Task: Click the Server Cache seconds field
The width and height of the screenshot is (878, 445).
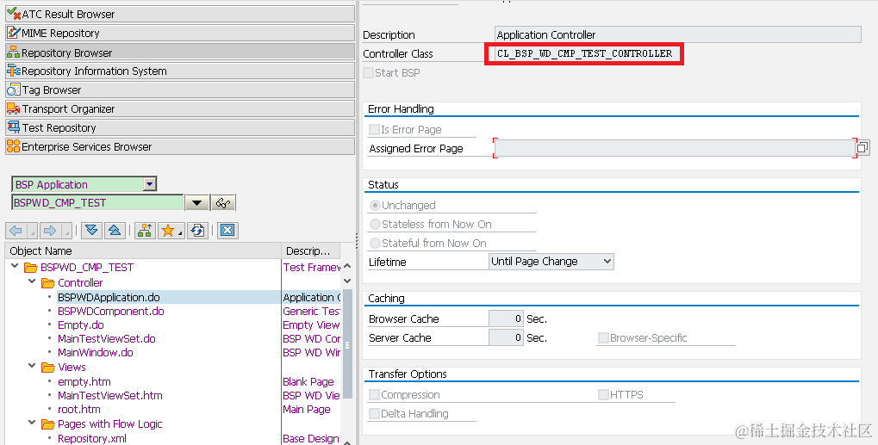Action: [x=506, y=337]
